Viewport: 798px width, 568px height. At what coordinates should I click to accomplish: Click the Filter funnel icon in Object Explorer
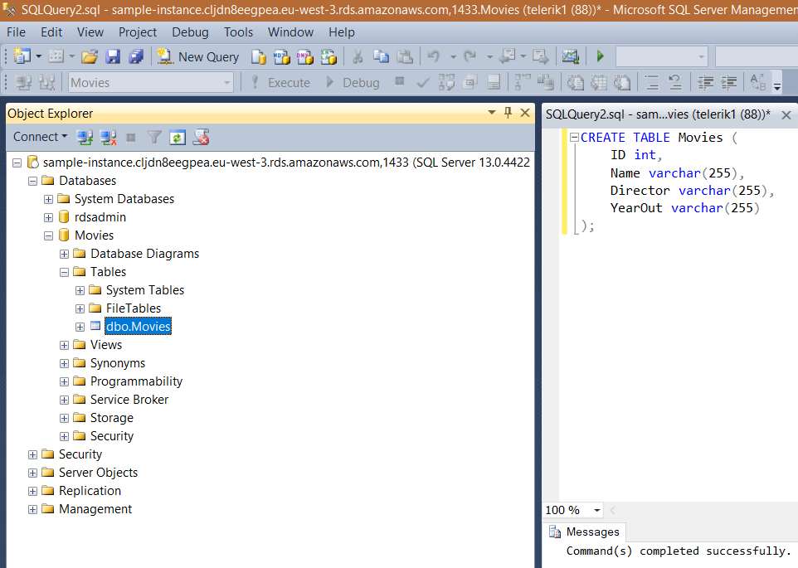[x=154, y=137]
